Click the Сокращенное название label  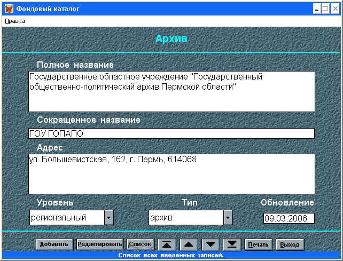pyautogui.click(x=89, y=120)
